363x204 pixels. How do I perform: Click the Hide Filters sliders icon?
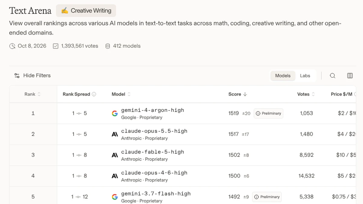[x=17, y=76]
